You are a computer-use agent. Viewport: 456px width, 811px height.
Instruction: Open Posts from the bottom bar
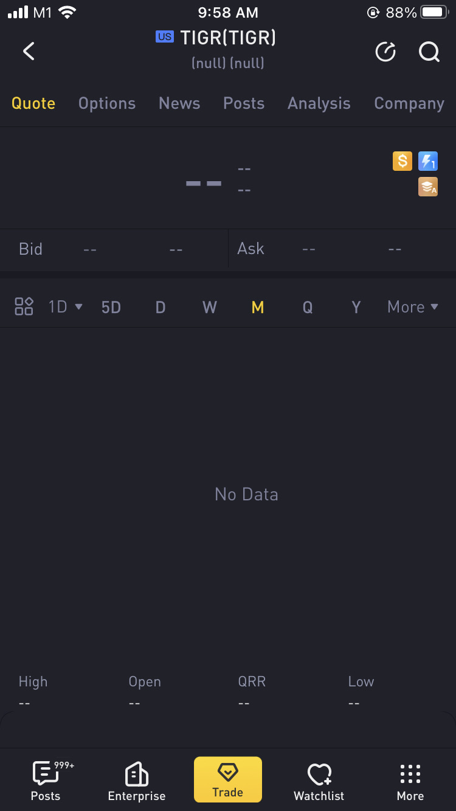click(46, 781)
